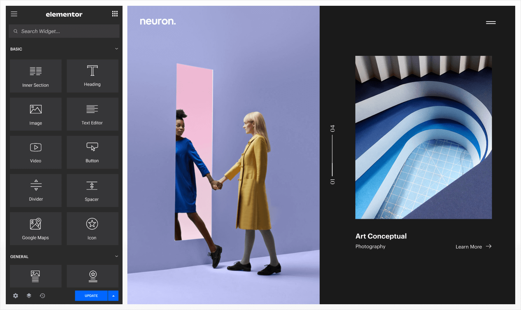The height and width of the screenshot is (310, 521).
Task: Select the Inner Section widget
Action: (x=36, y=76)
